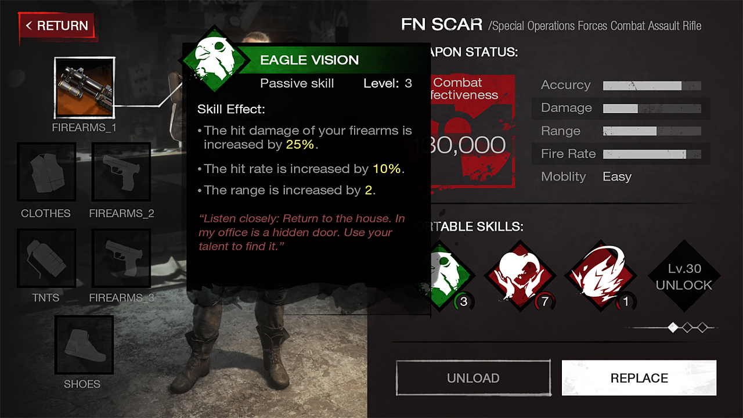This screenshot has width=743, height=418.
Task: Switch to the third skills page diamond
Action: click(702, 327)
